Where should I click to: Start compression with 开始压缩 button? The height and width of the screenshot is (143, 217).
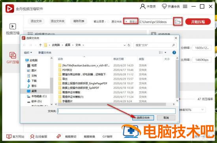198,22
